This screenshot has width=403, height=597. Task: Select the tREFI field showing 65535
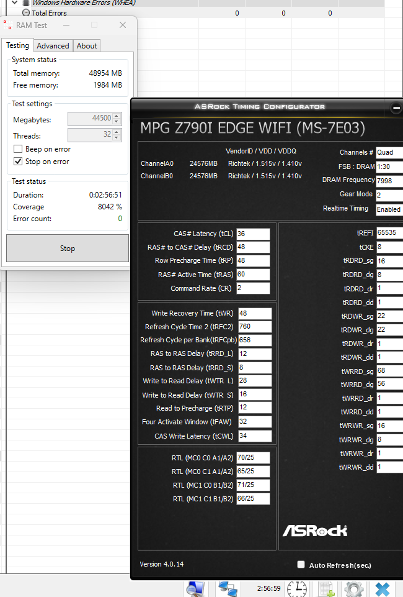coord(390,232)
